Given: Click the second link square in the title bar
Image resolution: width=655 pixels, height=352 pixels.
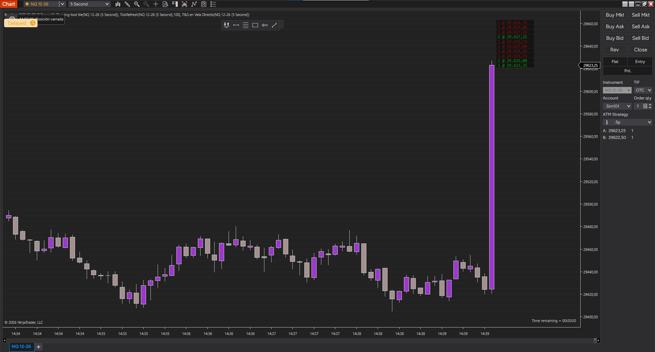Looking at the screenshot, I should point(632,4).
